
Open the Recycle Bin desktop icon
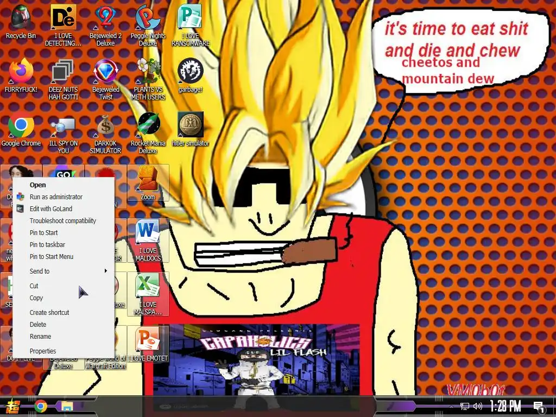point(21,22)
